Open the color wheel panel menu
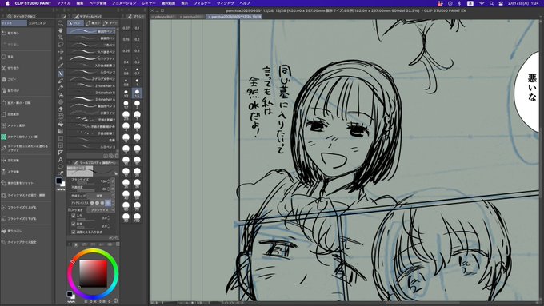 [x=118, y=244]
